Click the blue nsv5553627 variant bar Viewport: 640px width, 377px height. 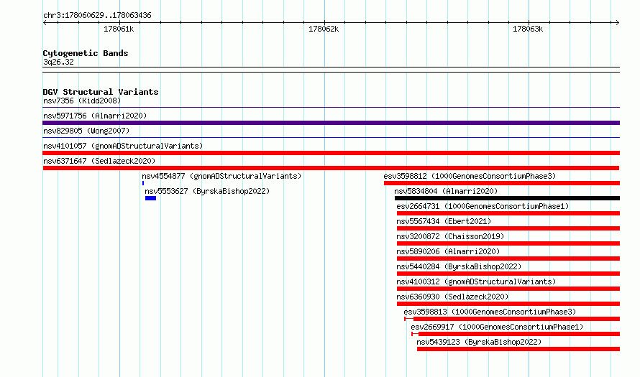click(x=150, y=198)
